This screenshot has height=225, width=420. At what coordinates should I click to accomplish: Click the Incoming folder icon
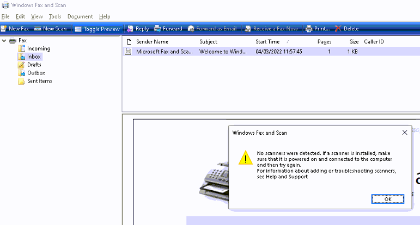coord(21,48)
